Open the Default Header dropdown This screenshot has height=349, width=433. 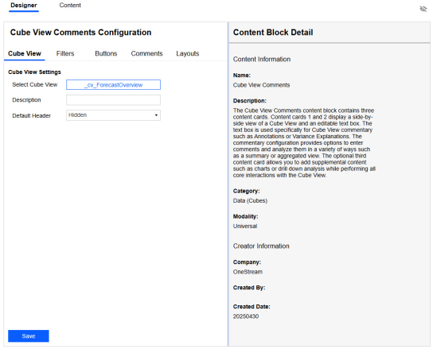coord(113,115)
